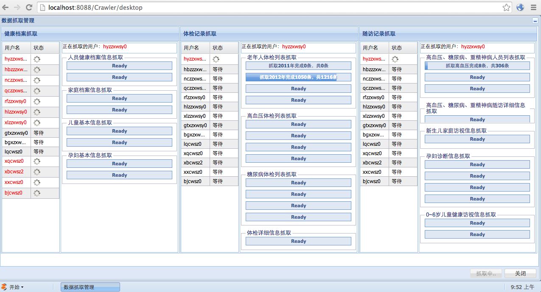Open the Chrome hamburger menu
This screenshot has width=541, height=292.
(x=533, y=7)
